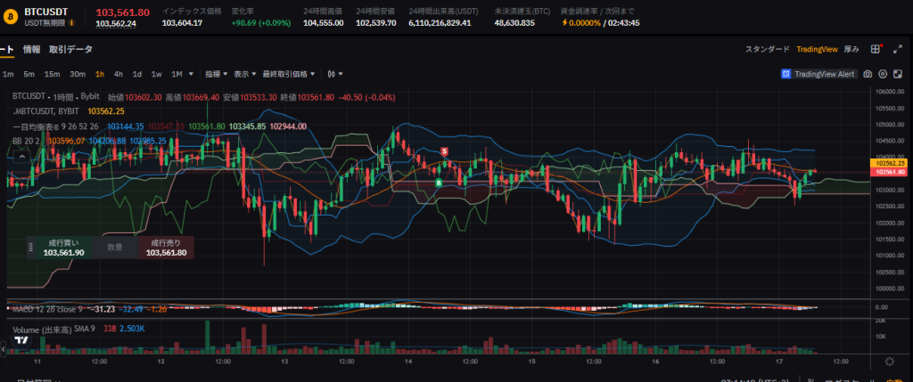Take a chart snapshot with camera icon
Image resolution: width=913 pixels, height=382 pixels.
[868, 74]
